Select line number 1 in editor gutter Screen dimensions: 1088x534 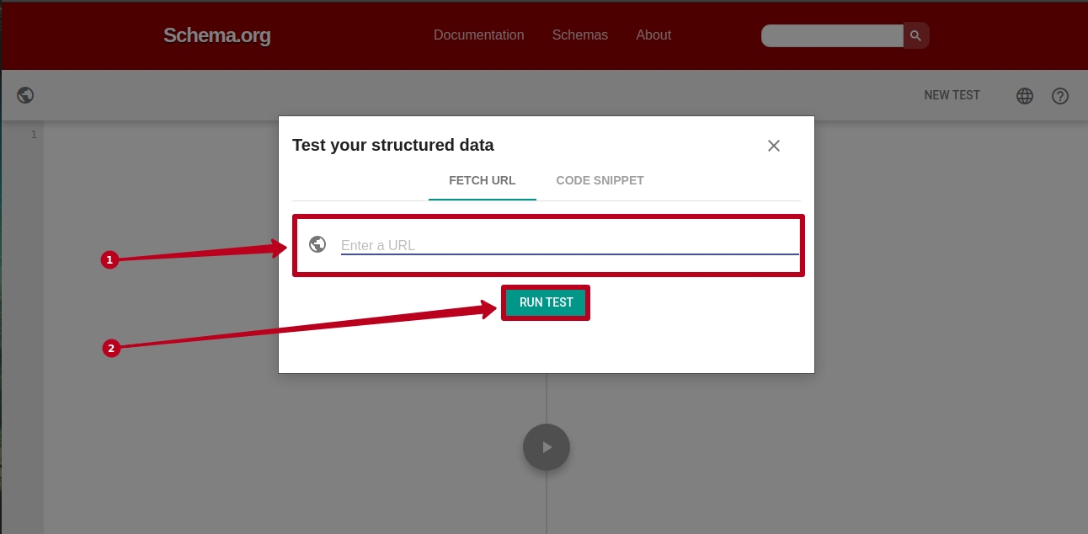point(34,135)
